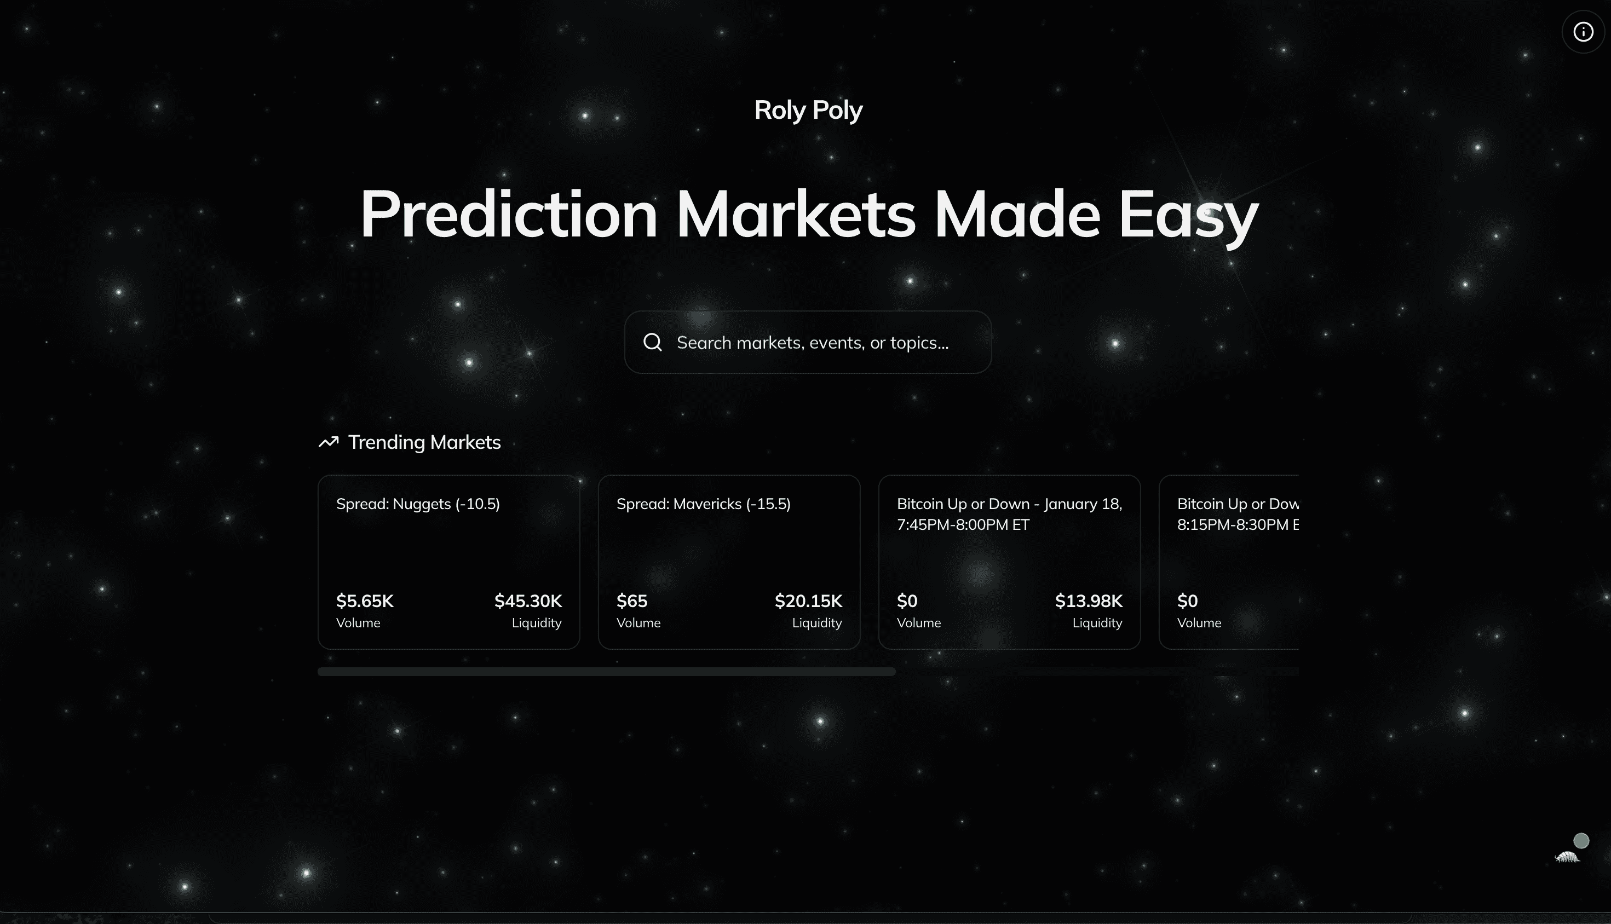This screenshot has height=924, width=1611.
Task: Click the roly poly bug mascot icon
Action: pyautogui.click(x=1567, y=857)
